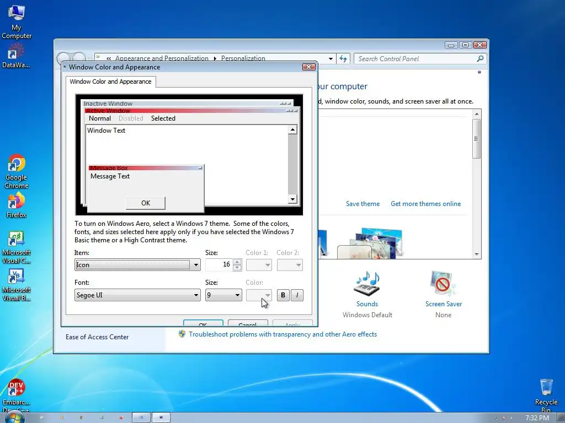Click the security shield icon next to Troubleshoot
This screenshot has width=565, height=423.
click(182, 334)
